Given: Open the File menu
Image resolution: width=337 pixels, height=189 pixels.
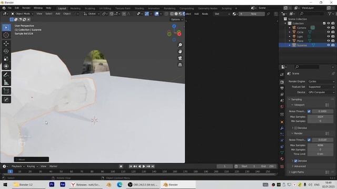Looking at the screenshot, I should [x=9, y=8].
